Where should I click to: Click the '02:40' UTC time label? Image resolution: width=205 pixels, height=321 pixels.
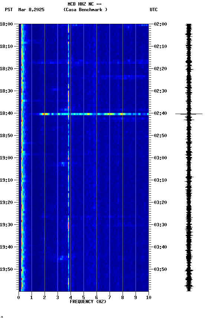click(160, 113)
